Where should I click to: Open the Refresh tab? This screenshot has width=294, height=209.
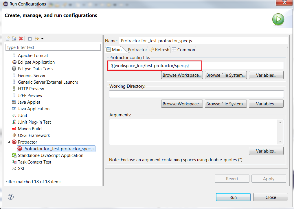click(159, 49)
